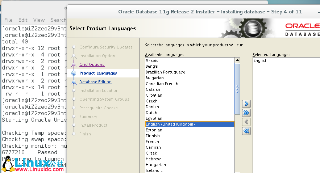Select Greek in Available Languages

tap(190, 153)
